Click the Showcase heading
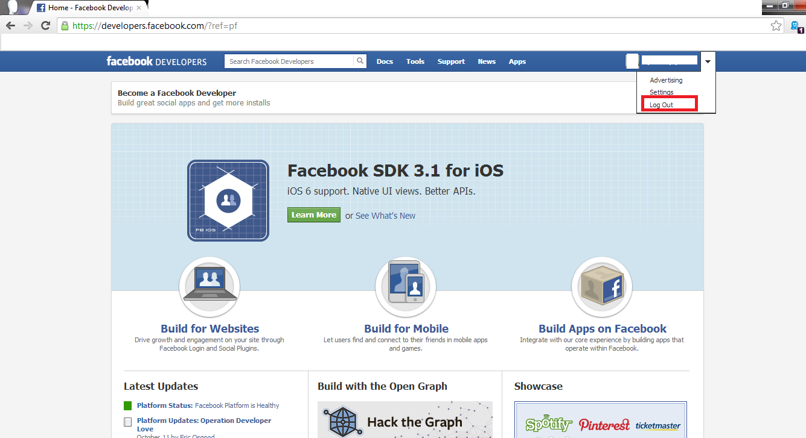The height and width of the screenshot is (438, 806). (538, 386)
